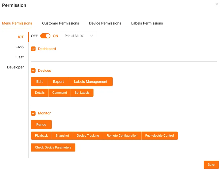Select the Menu Permissions tab

click(x=17, y=23)
